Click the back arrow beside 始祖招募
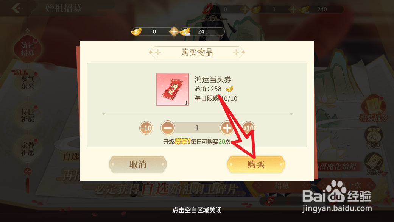The height and width of the screenshot is (222, 394). (x=17, y=8)
